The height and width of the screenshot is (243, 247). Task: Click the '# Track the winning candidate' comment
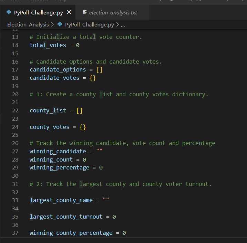[x=122, y=143]
